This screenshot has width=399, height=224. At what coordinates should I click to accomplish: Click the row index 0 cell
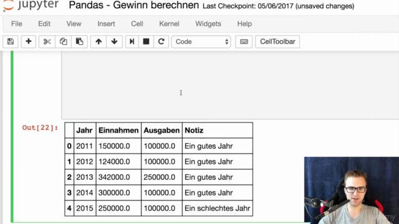pos(69,146)
